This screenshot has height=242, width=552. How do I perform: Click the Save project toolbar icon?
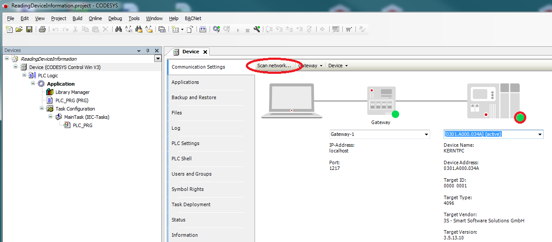point(29,29)
